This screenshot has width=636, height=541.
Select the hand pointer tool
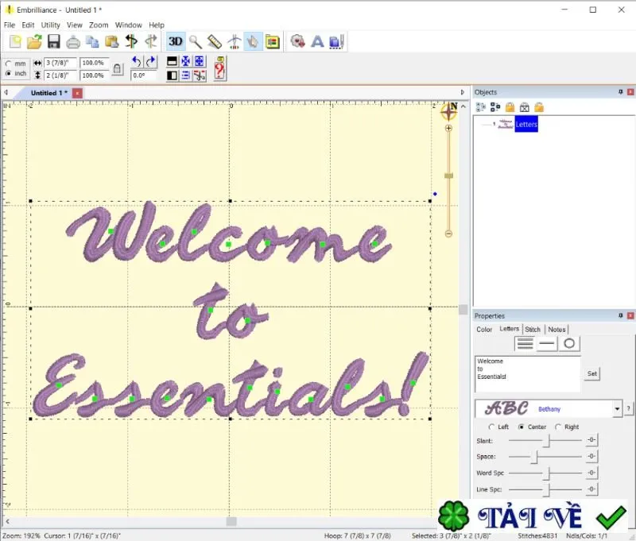click(253, 41)
